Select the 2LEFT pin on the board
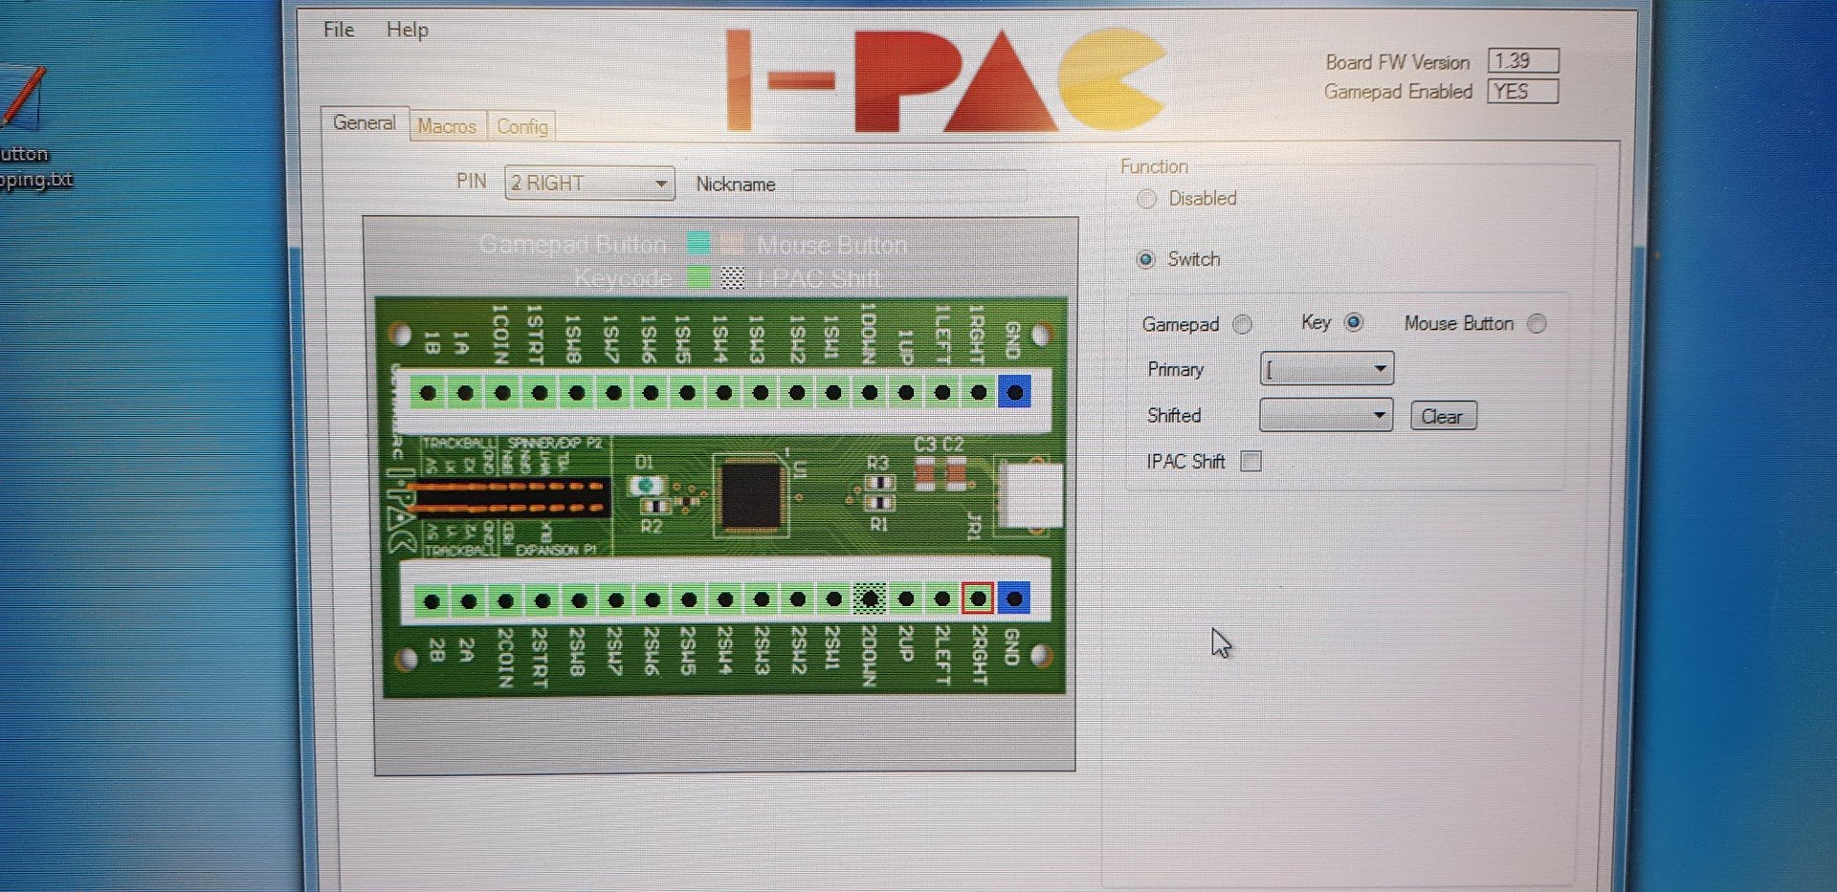This screenshot has width=1837, height=892. (942, 599)
